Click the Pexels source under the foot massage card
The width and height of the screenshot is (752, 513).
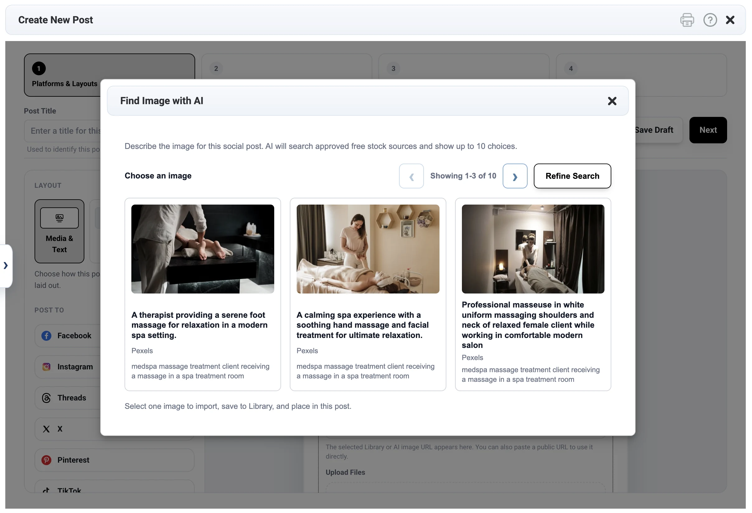(142, 351)
